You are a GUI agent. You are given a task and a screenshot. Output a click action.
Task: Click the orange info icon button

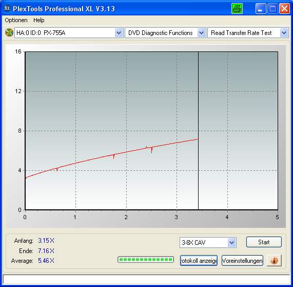[274, 260]
